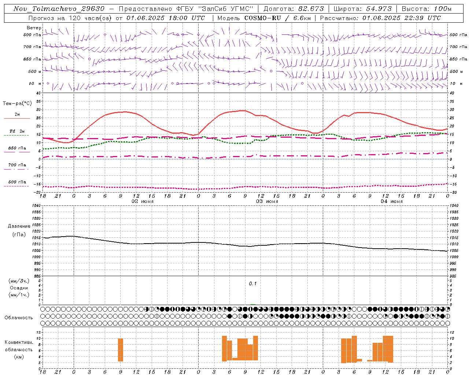Click the "Широта: 54.973" header value
469x375 pixels.
(x=363, y=9)
